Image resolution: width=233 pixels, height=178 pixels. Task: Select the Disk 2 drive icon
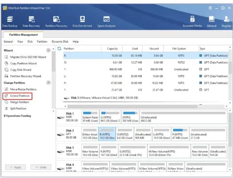coord(61,134)
